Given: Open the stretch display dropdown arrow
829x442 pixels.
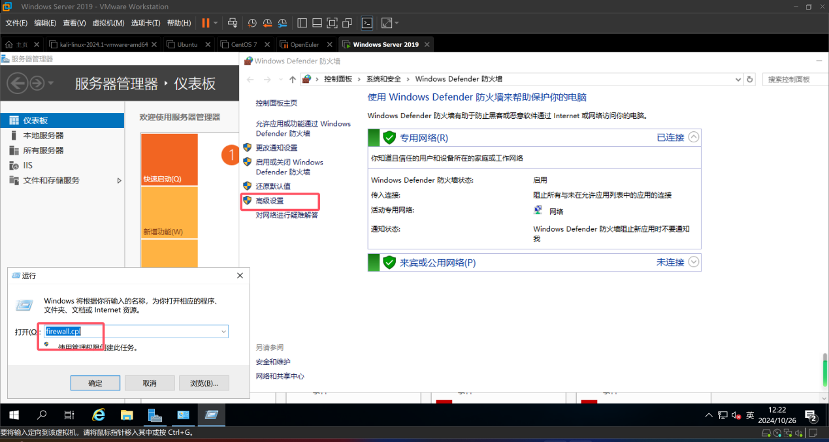Looking at the screenshot, I should [397, 23].
